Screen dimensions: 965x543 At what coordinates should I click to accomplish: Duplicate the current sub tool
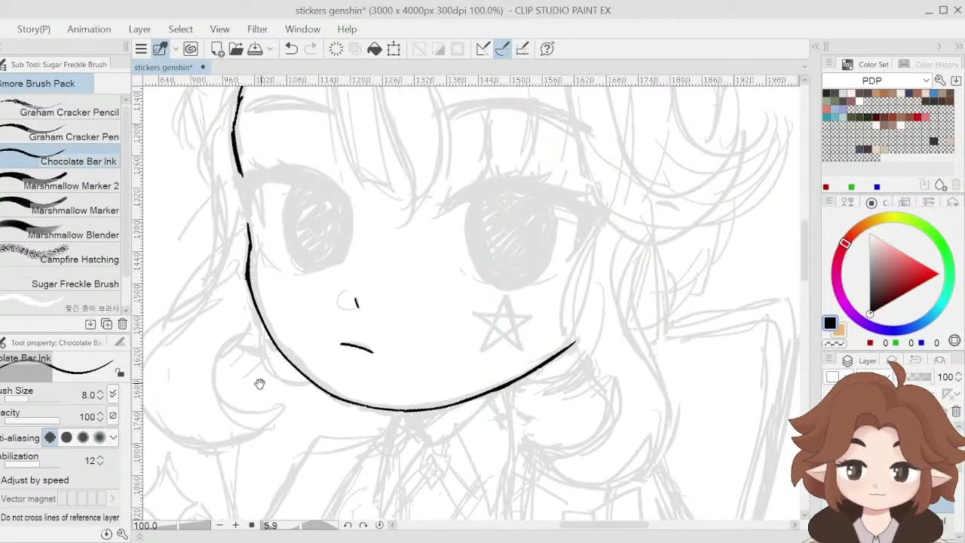point(106,324)
